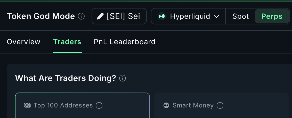Click the sunglasses emoji icon by Smart Money
The width and height of the screenshot is (292, 118).
pyautogui.click(x=166, y=105)
